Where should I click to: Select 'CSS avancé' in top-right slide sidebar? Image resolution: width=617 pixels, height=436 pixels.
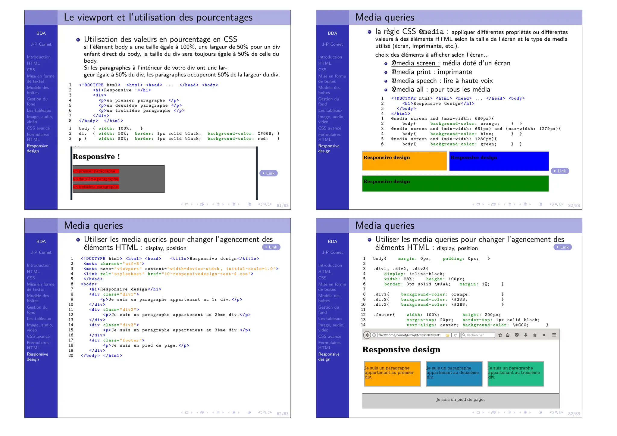pyautogui.click(x=330, y=128)
